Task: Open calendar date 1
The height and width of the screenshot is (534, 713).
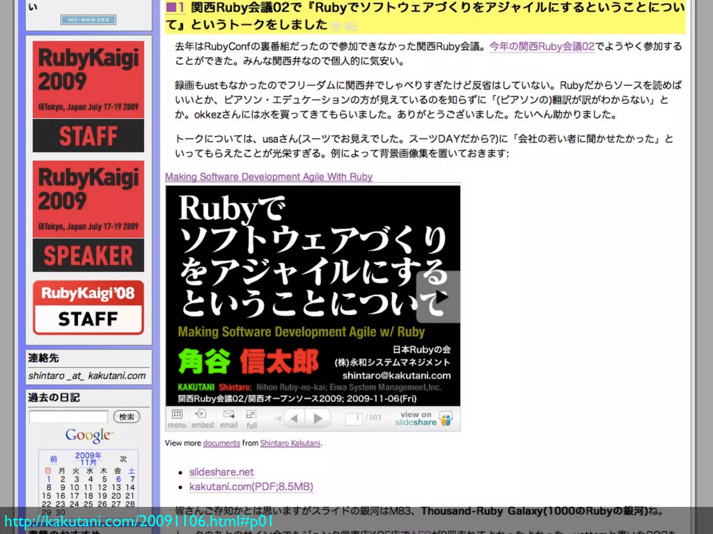Action: click(x=49, y=479)
